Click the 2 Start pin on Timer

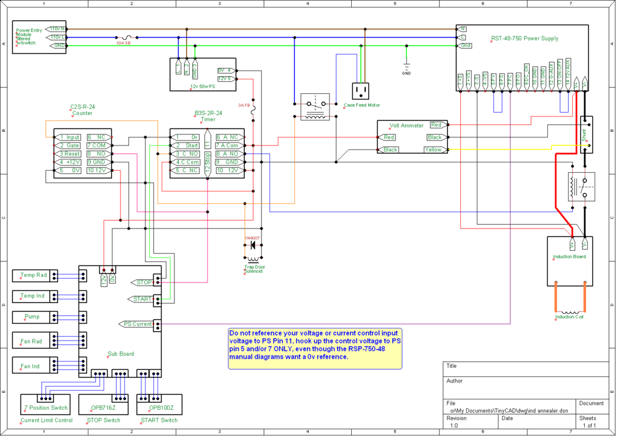tap(185, 145)
